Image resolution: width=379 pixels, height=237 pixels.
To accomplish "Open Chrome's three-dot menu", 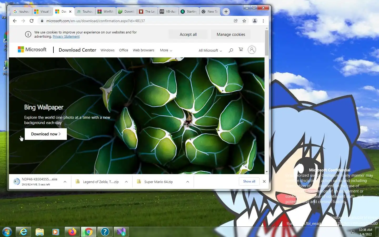I will (x=263, y=21).
